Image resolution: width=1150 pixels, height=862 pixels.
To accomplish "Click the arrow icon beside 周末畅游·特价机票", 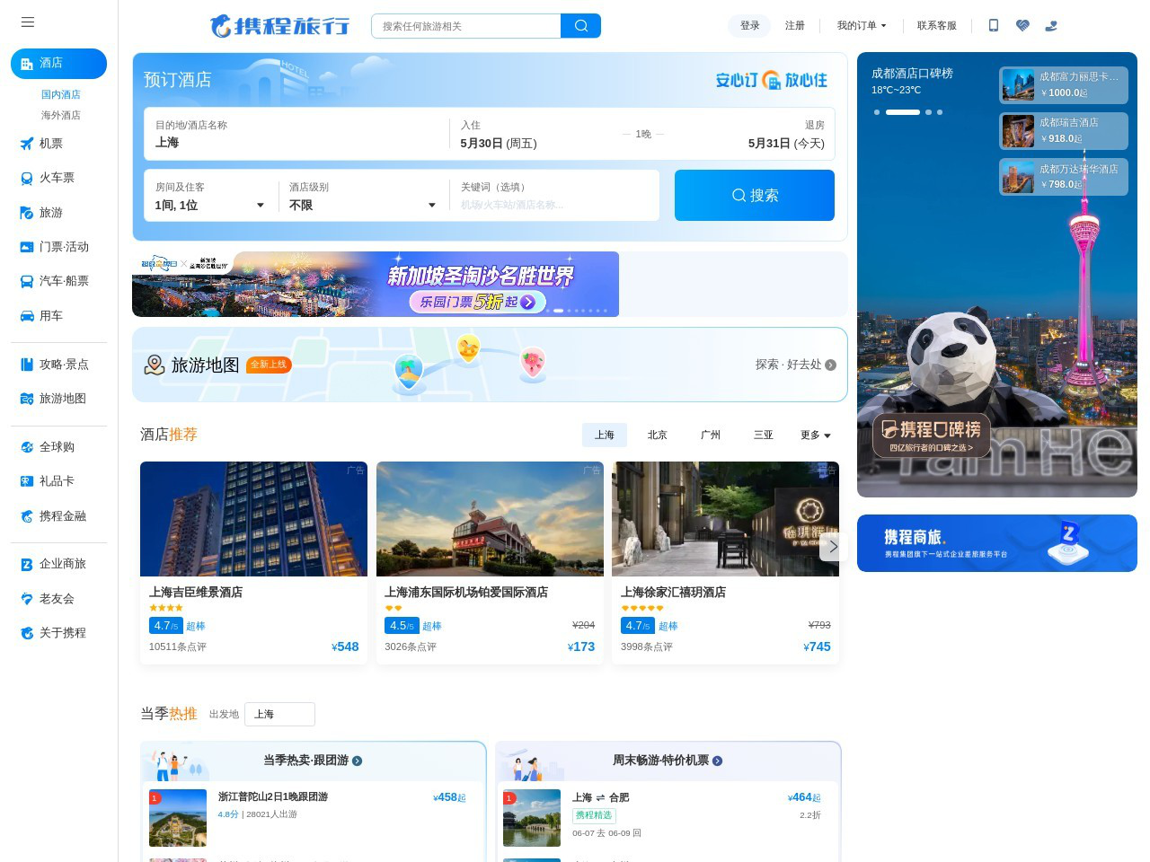I will pyautogui.click(x=717, y=761).
